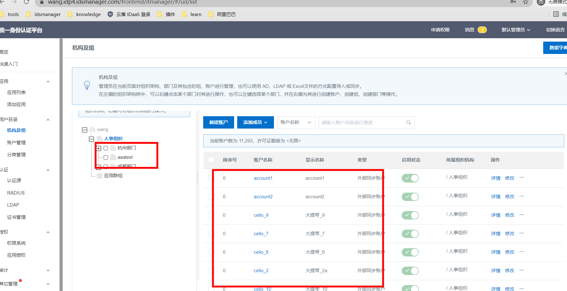Open more actions for account1 row
The width and height of the screenshot is (567, 291).
[x=522, y=178]
